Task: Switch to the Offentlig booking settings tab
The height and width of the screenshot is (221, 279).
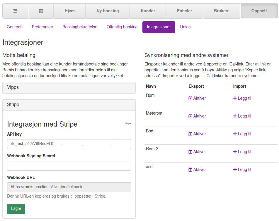Action: point(122,27)
